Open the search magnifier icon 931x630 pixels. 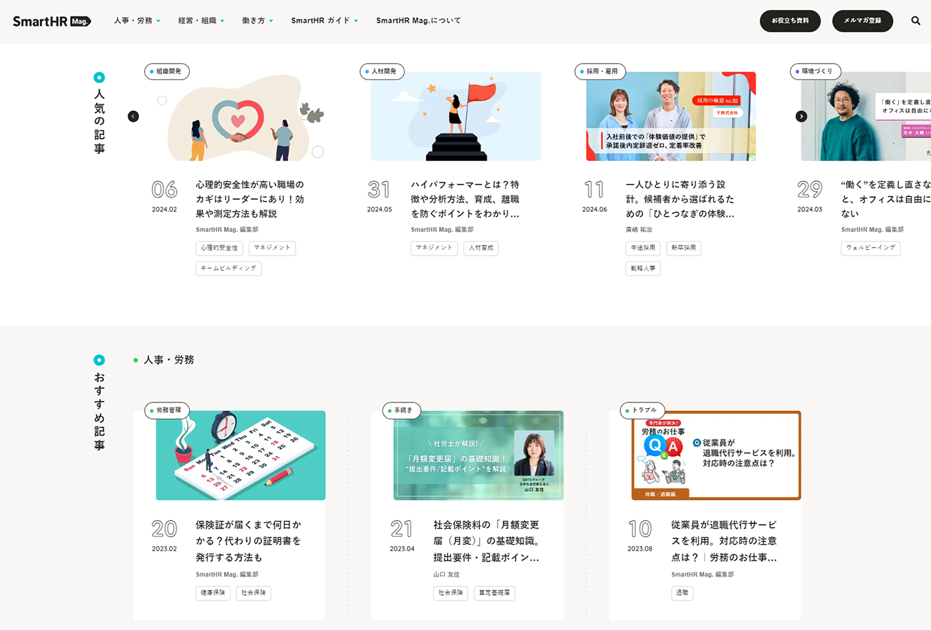coord(915,20)
